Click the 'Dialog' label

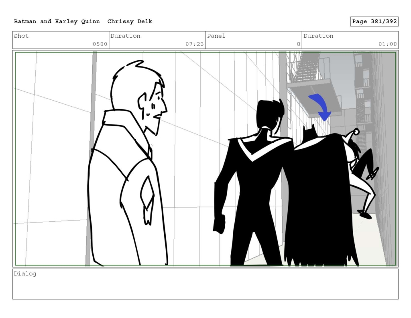pos(25,274)
